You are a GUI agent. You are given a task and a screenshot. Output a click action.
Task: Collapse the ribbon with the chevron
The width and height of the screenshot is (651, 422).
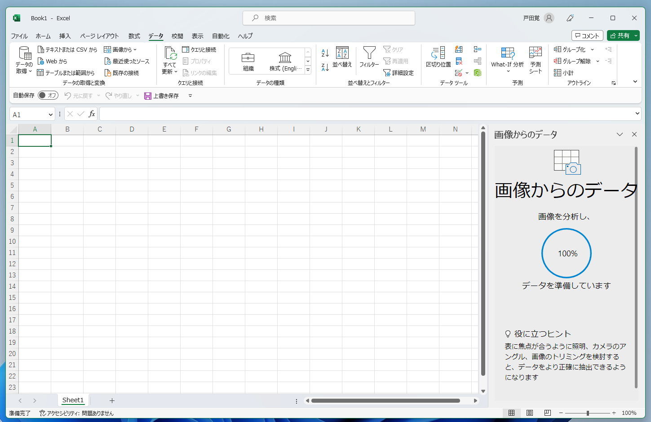635,82
